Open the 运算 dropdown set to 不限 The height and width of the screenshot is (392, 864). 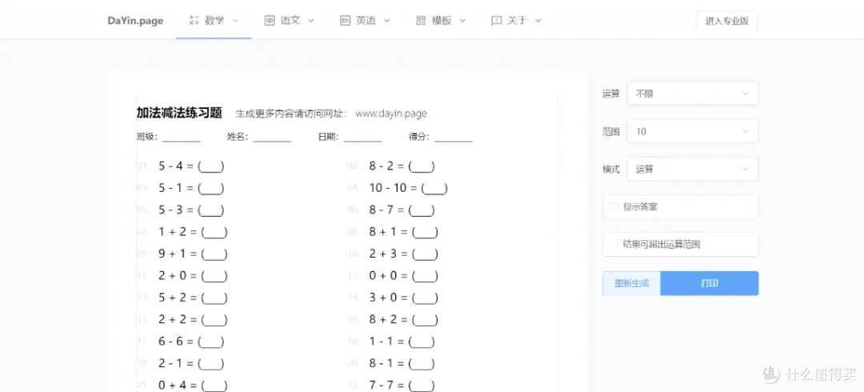692,94
